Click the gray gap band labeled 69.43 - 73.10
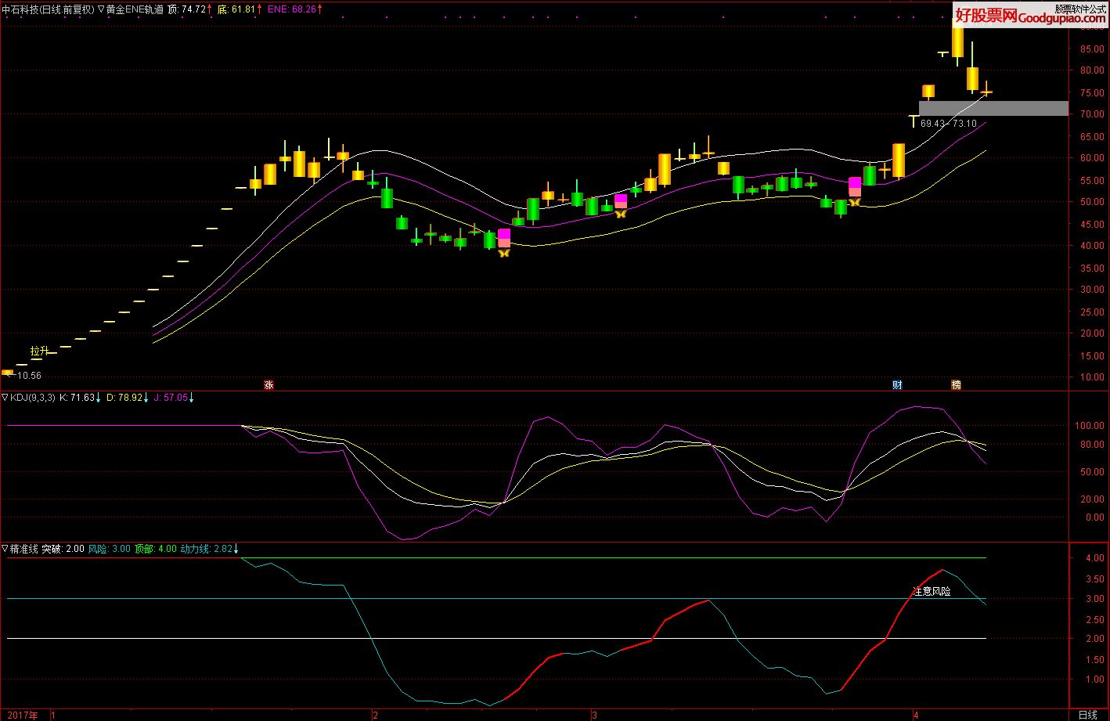The width and height of the screenshot is (1110, 721). (993, 108)
